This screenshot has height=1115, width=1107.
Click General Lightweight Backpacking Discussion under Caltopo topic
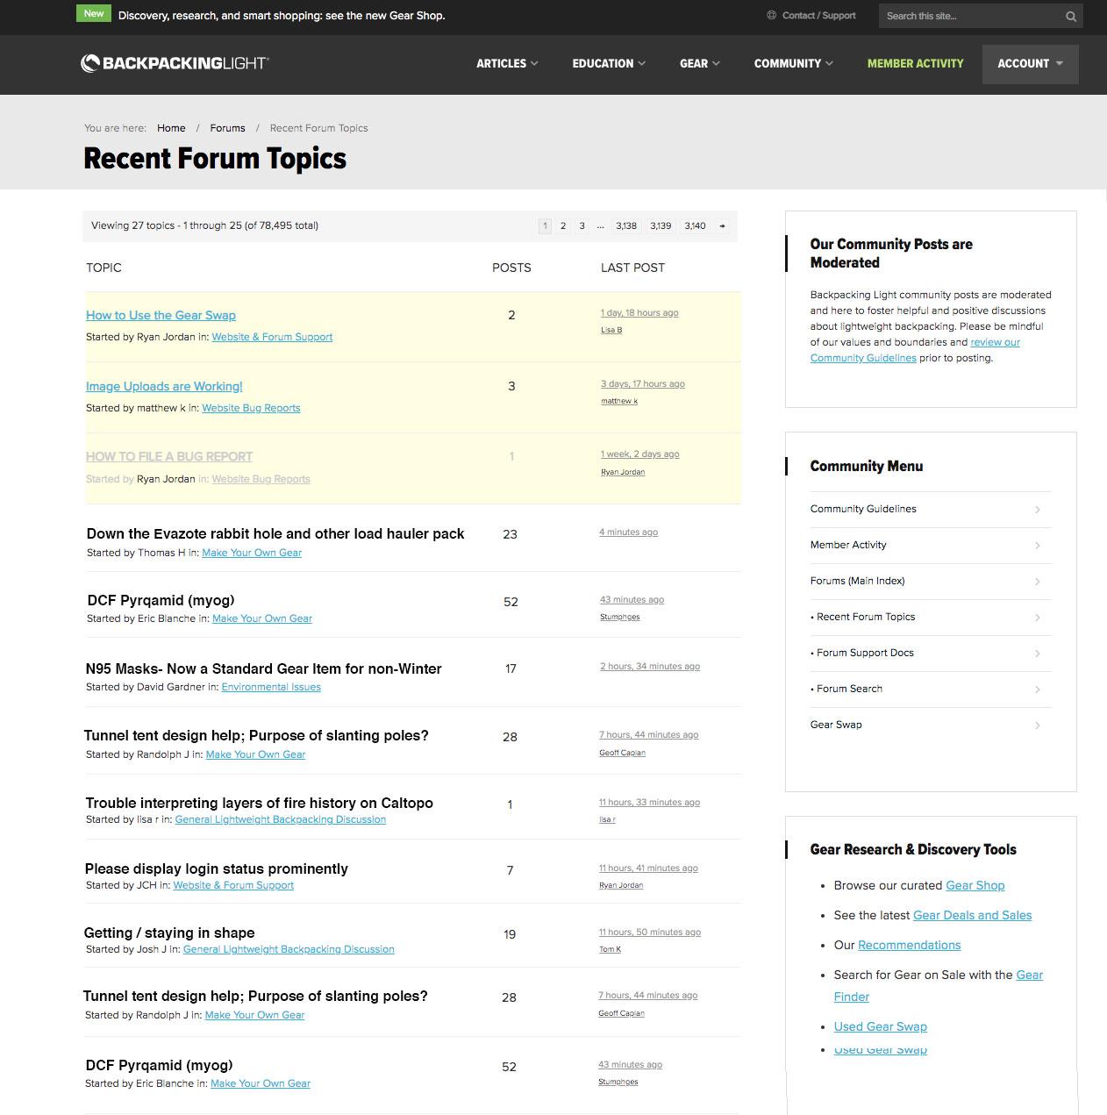(x=281, y=819)
